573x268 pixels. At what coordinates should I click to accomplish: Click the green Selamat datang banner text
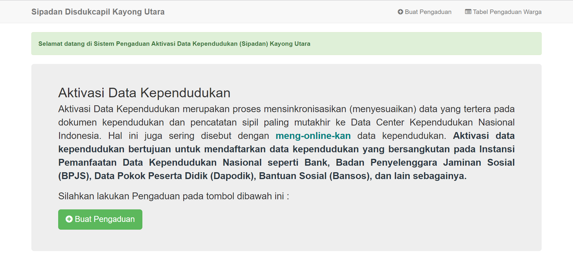pyautogui.click(x=174, y=44)
